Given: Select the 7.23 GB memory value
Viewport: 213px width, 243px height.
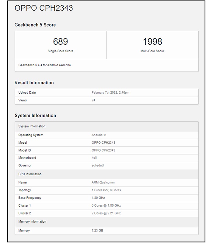Looking at the screenshot, I should pyautogui.click(x=97, y=231).
